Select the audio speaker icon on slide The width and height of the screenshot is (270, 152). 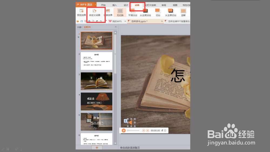coord(131,122)
